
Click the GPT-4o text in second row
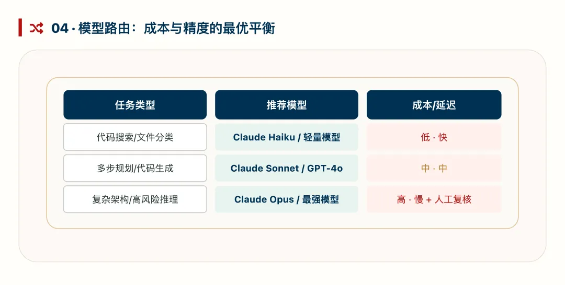coord(325,168)
